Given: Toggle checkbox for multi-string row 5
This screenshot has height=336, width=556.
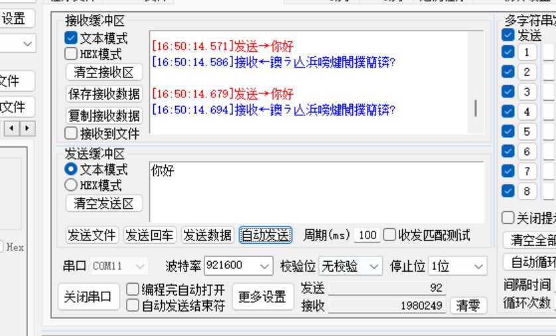Looking at the screenshot, I should [508, 131].
